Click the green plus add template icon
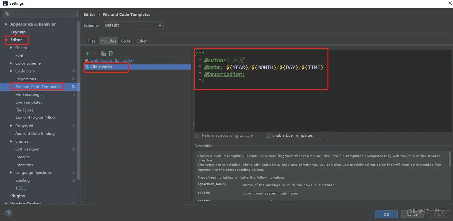Image resolution: width=453 pixels, height=221 pixels. point(87,54)
